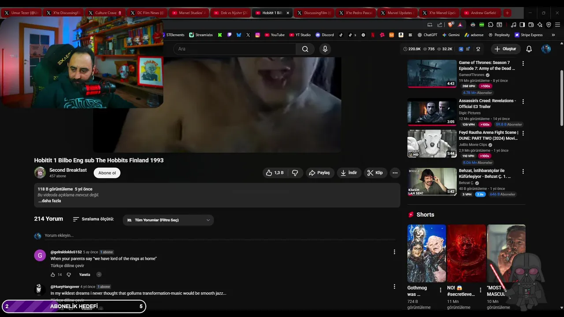The width and height of the screenshot is (564, 317).
Task: Open the Discord bookmark
Action: point(325,35)
